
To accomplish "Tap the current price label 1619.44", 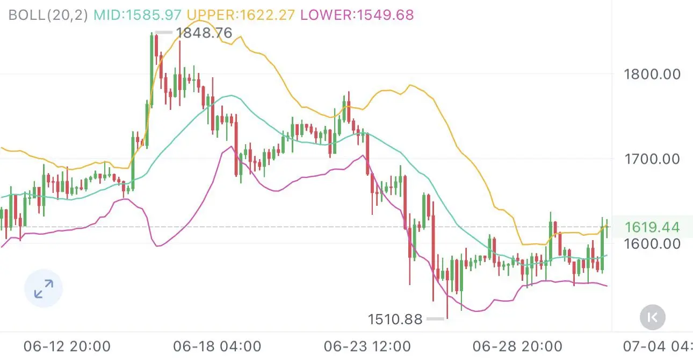I will pyautogui.click(x=653, y=227).
